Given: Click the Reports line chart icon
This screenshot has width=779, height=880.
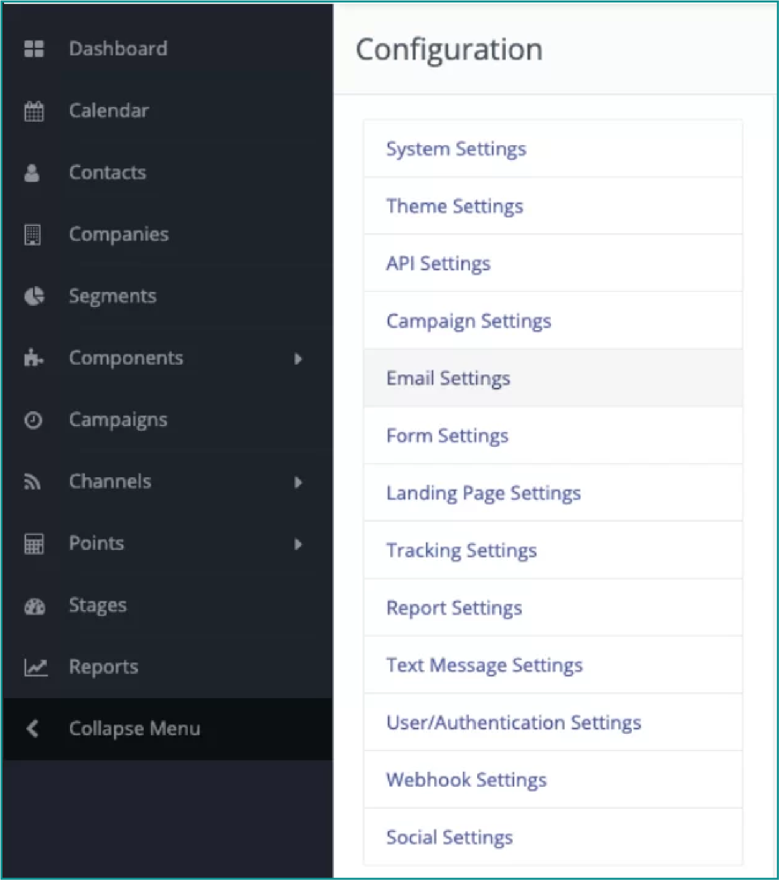Looking at the screenshot, I should coord(36,668).
